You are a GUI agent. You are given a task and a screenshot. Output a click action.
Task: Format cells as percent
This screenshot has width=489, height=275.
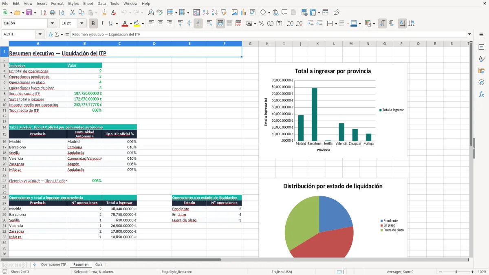262,24
